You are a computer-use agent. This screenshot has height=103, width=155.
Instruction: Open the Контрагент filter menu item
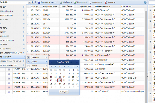point(13,19)
